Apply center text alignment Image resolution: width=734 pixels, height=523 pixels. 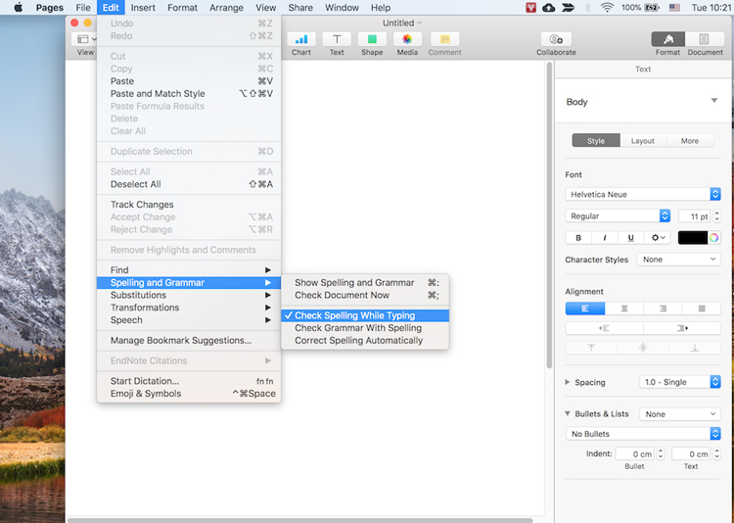(624, 309)
